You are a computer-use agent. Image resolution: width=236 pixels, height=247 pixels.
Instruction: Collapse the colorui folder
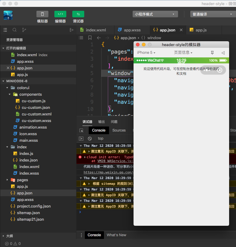point(7,88)
